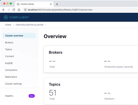Select the Control Center browser tab
This screenshot has height=105, width=138.
click(34, 4)
